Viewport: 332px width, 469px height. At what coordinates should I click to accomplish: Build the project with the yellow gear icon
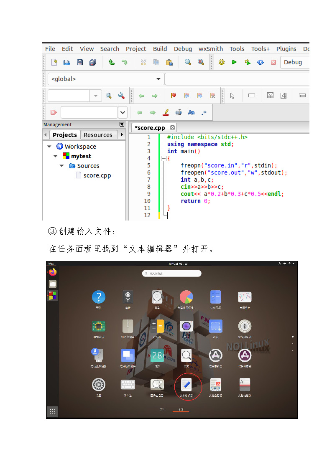(222, 62)
